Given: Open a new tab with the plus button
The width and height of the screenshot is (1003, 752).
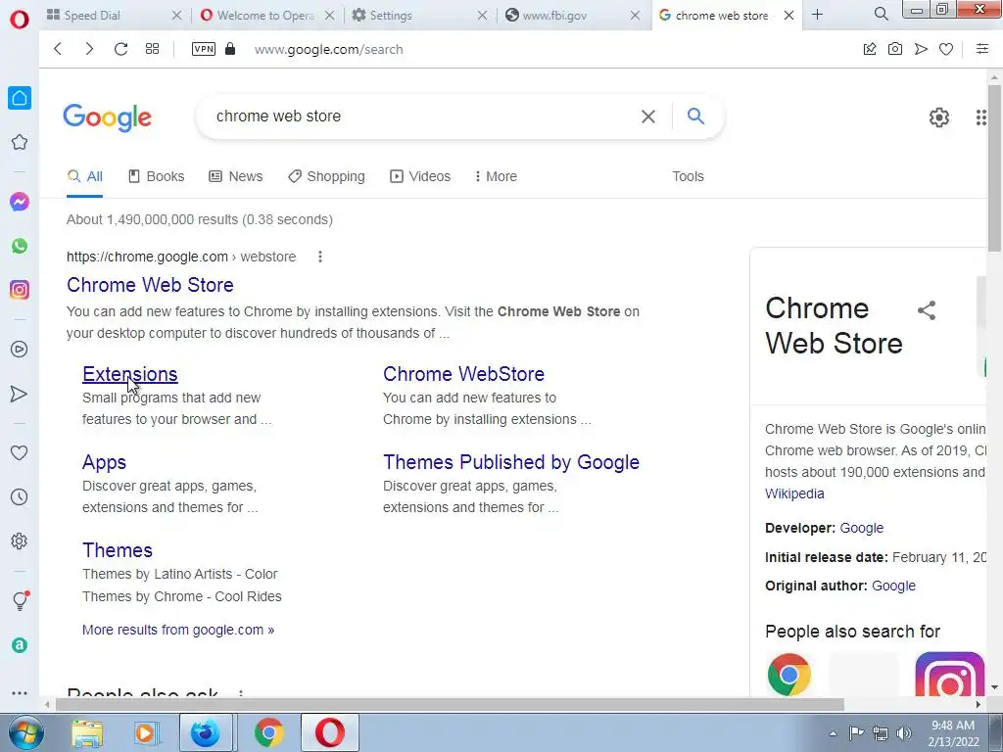Looking at the screenshot, I should pyautogui.click(x=817, y=14).
